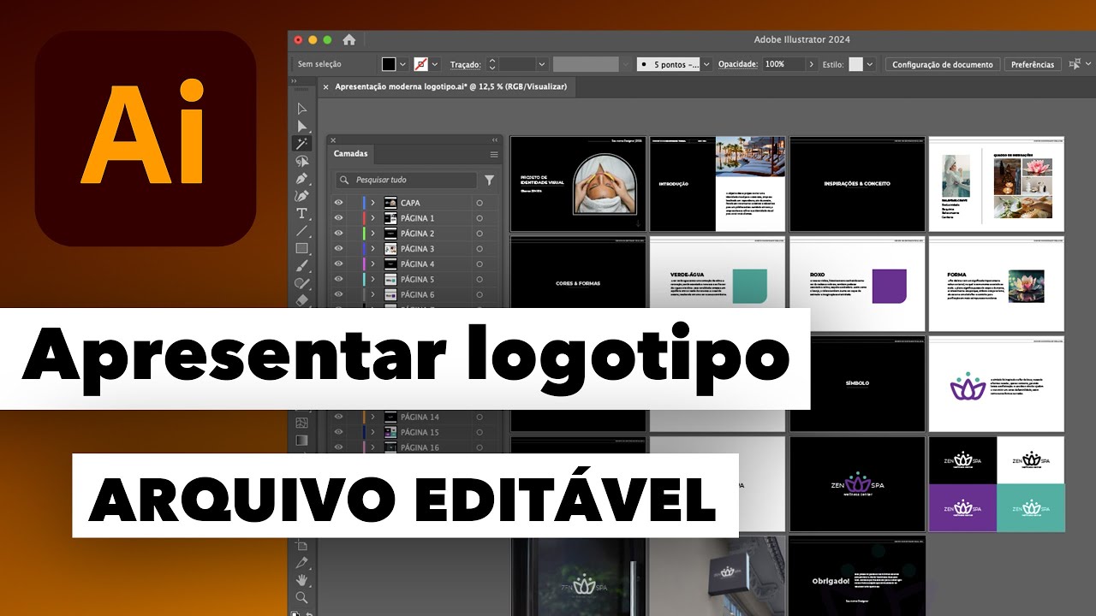Hide the PÁGINA 2 layer

tap(339, 234)
